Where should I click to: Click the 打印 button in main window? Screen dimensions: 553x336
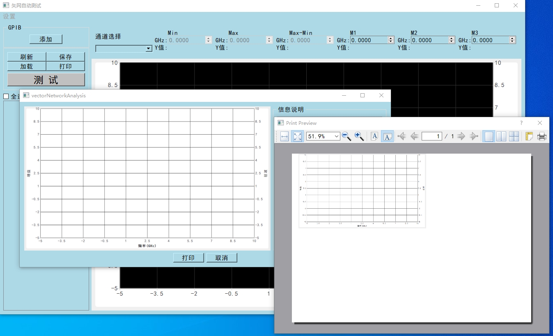(x=66, y=66)
